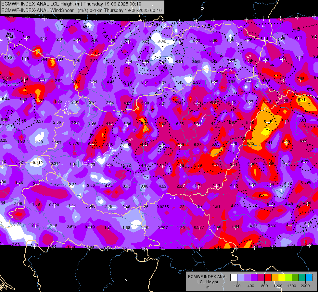Click wind shear value 7.44

coord(128,61)
